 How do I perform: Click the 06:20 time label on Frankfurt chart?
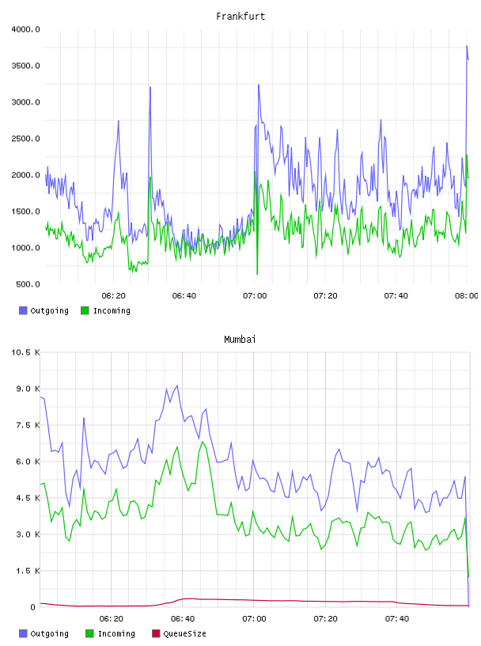(113, 296)
